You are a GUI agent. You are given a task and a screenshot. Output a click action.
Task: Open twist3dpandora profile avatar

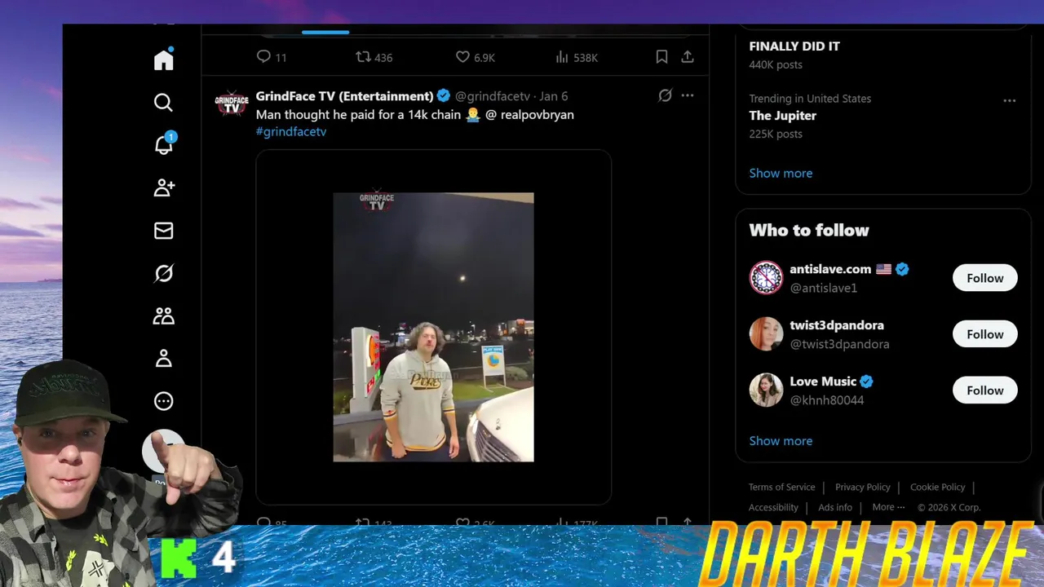(766, 334)
